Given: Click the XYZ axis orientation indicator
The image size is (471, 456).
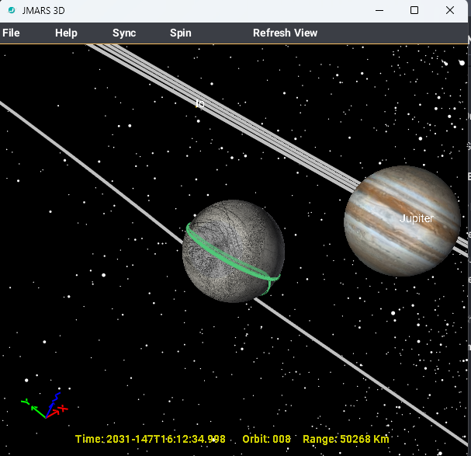Looking at the screenshot, I should pos(45,406).
